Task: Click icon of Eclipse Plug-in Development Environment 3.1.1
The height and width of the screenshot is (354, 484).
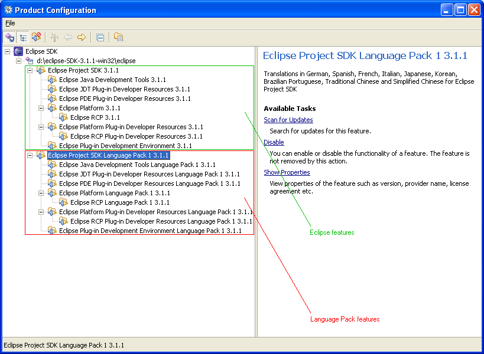Action: pos(52,146)
